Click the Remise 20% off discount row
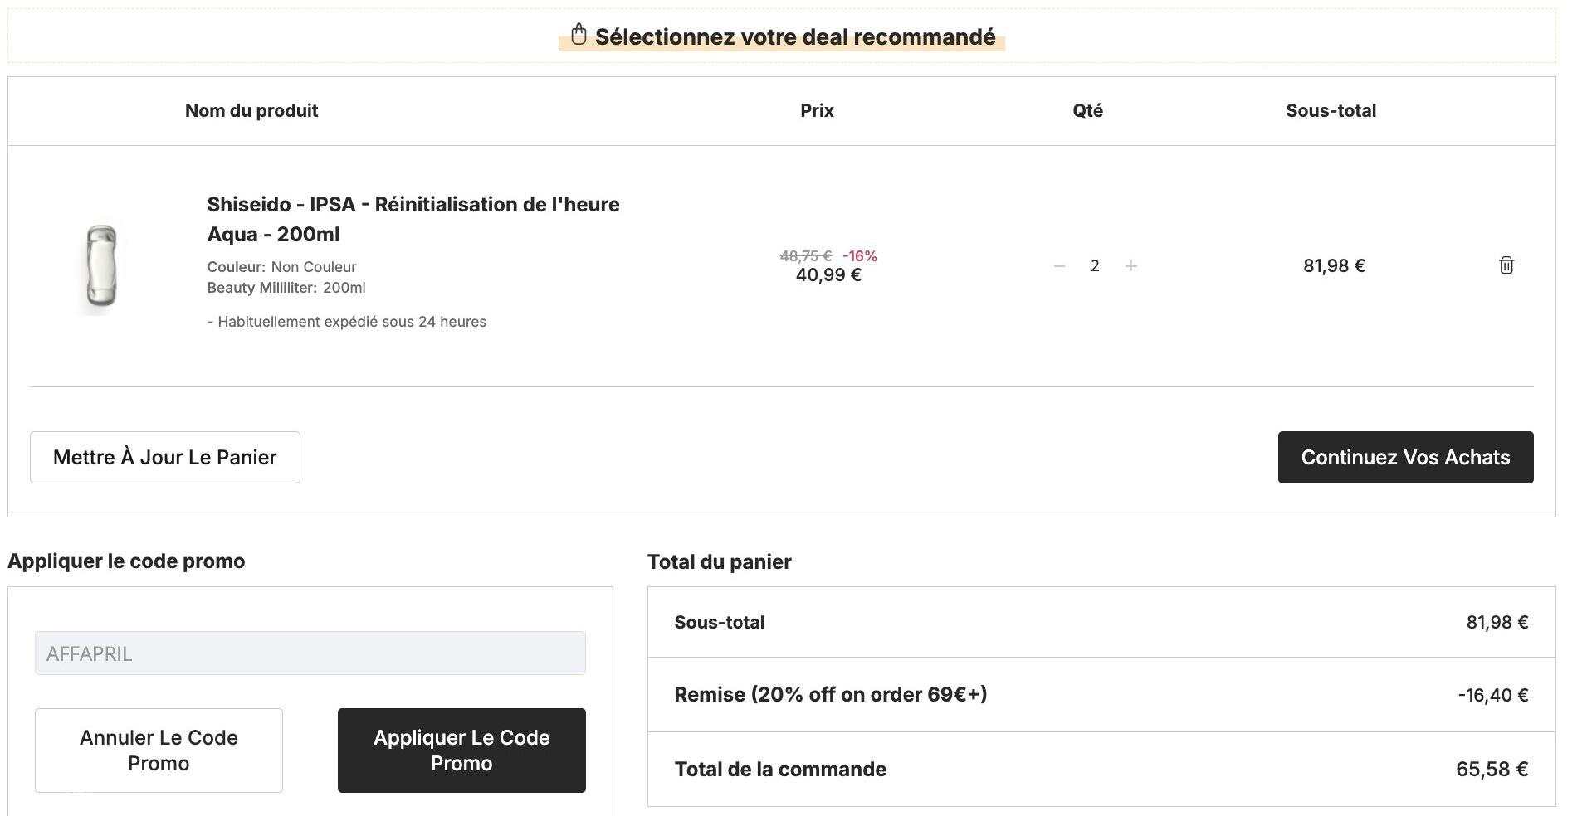The width and height of the screenshot is (1587, 816). [x=1101, y=695]
